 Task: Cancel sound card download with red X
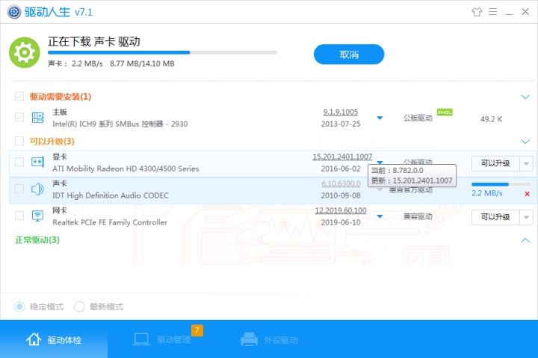(x=528, y=194)
